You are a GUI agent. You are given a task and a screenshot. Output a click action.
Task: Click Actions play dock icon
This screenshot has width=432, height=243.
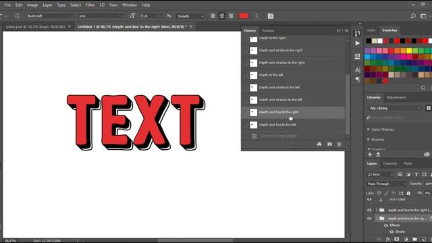pos(357,43)
